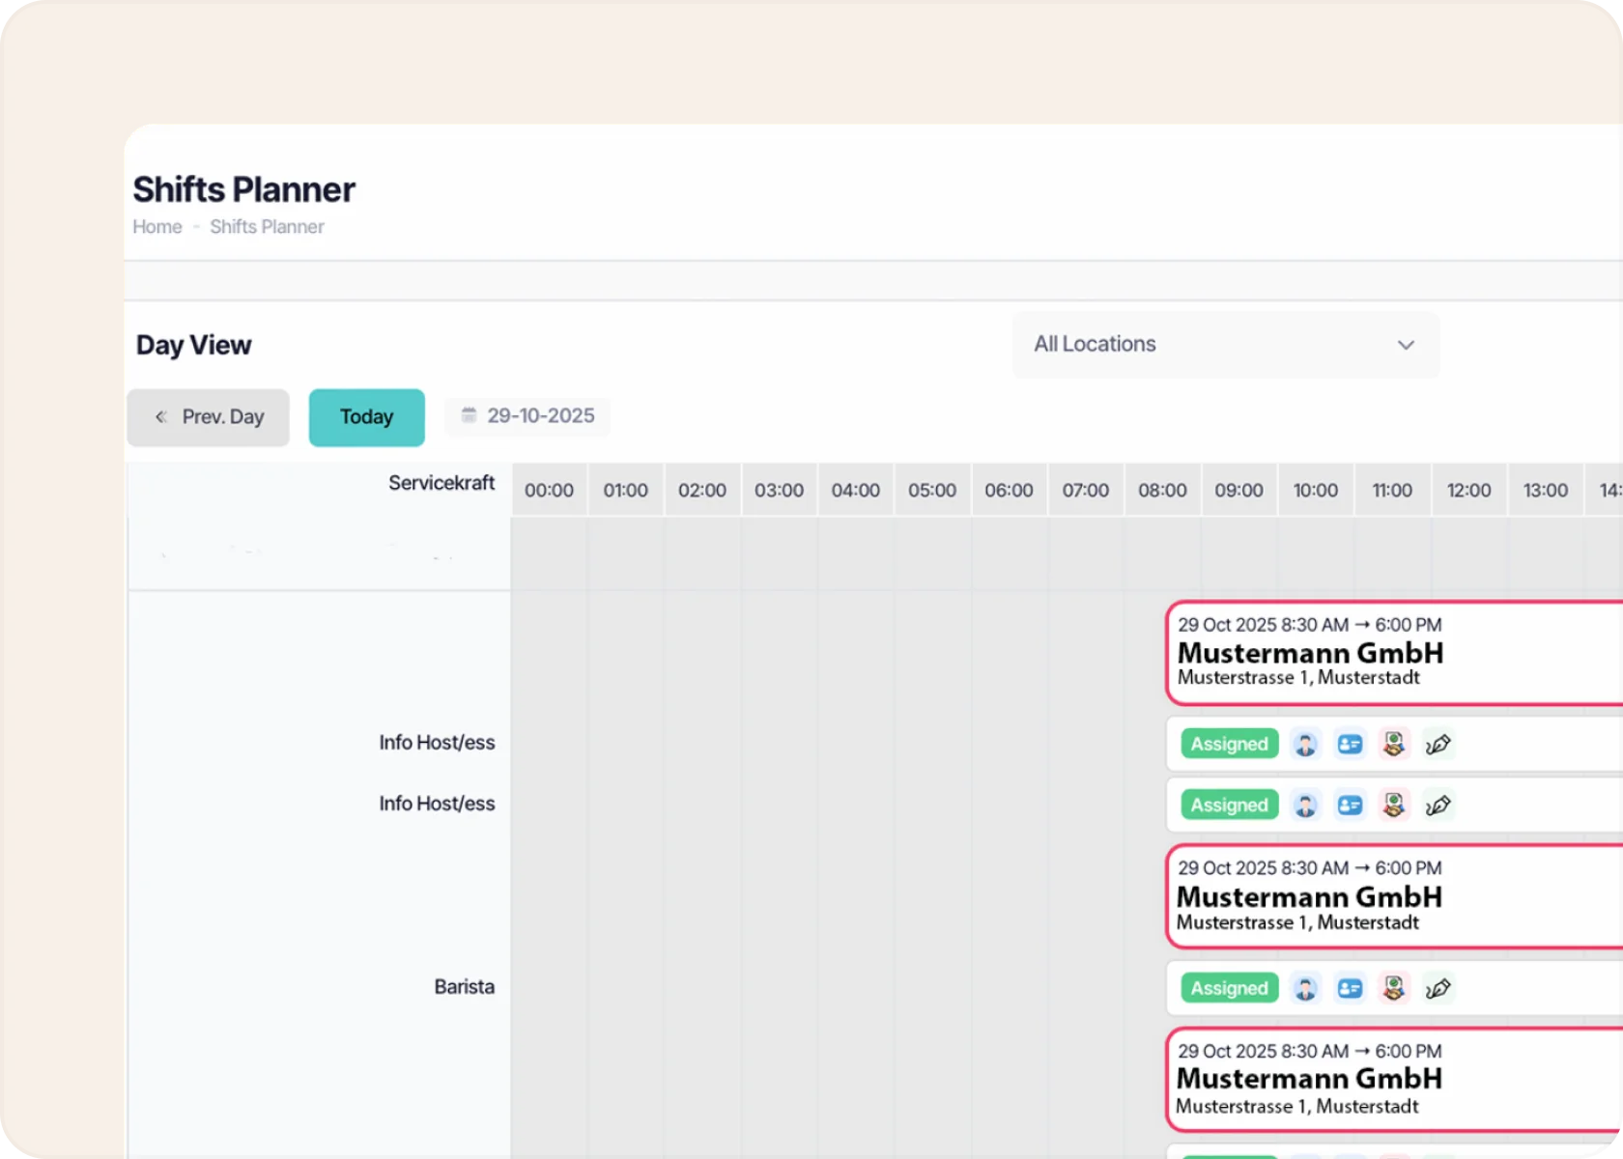Click the signature pen icon in Barista row
Screen dimensions: 1623x1159
(x=1438, y=988)
